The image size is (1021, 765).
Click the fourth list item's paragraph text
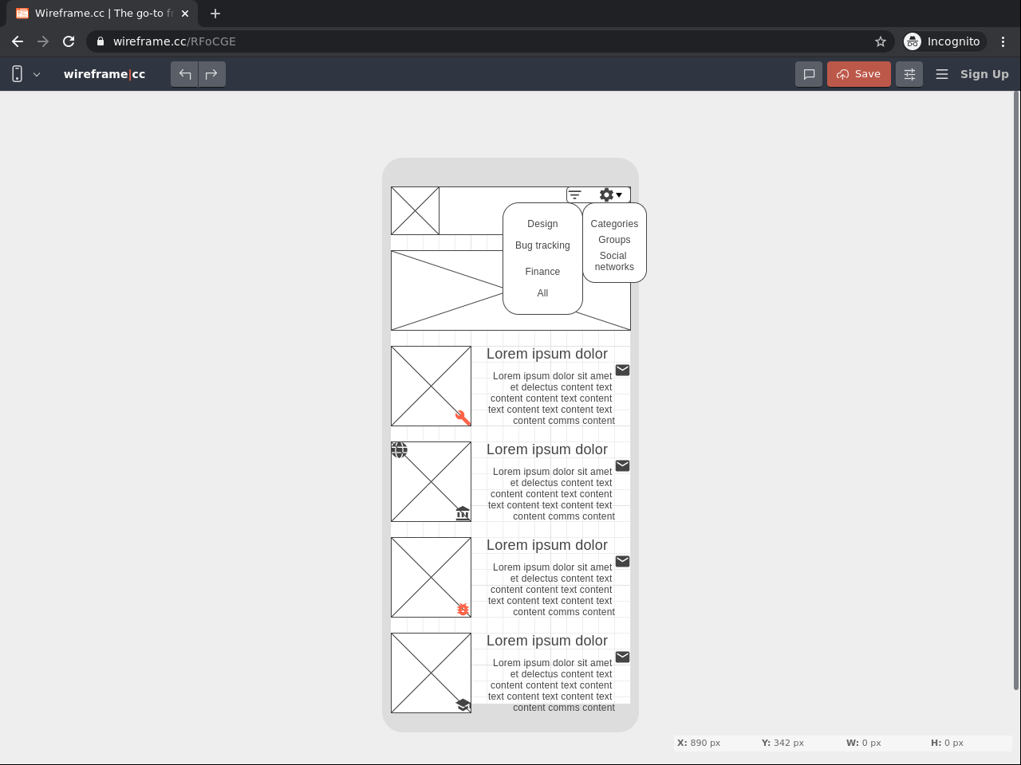point(551,685)
